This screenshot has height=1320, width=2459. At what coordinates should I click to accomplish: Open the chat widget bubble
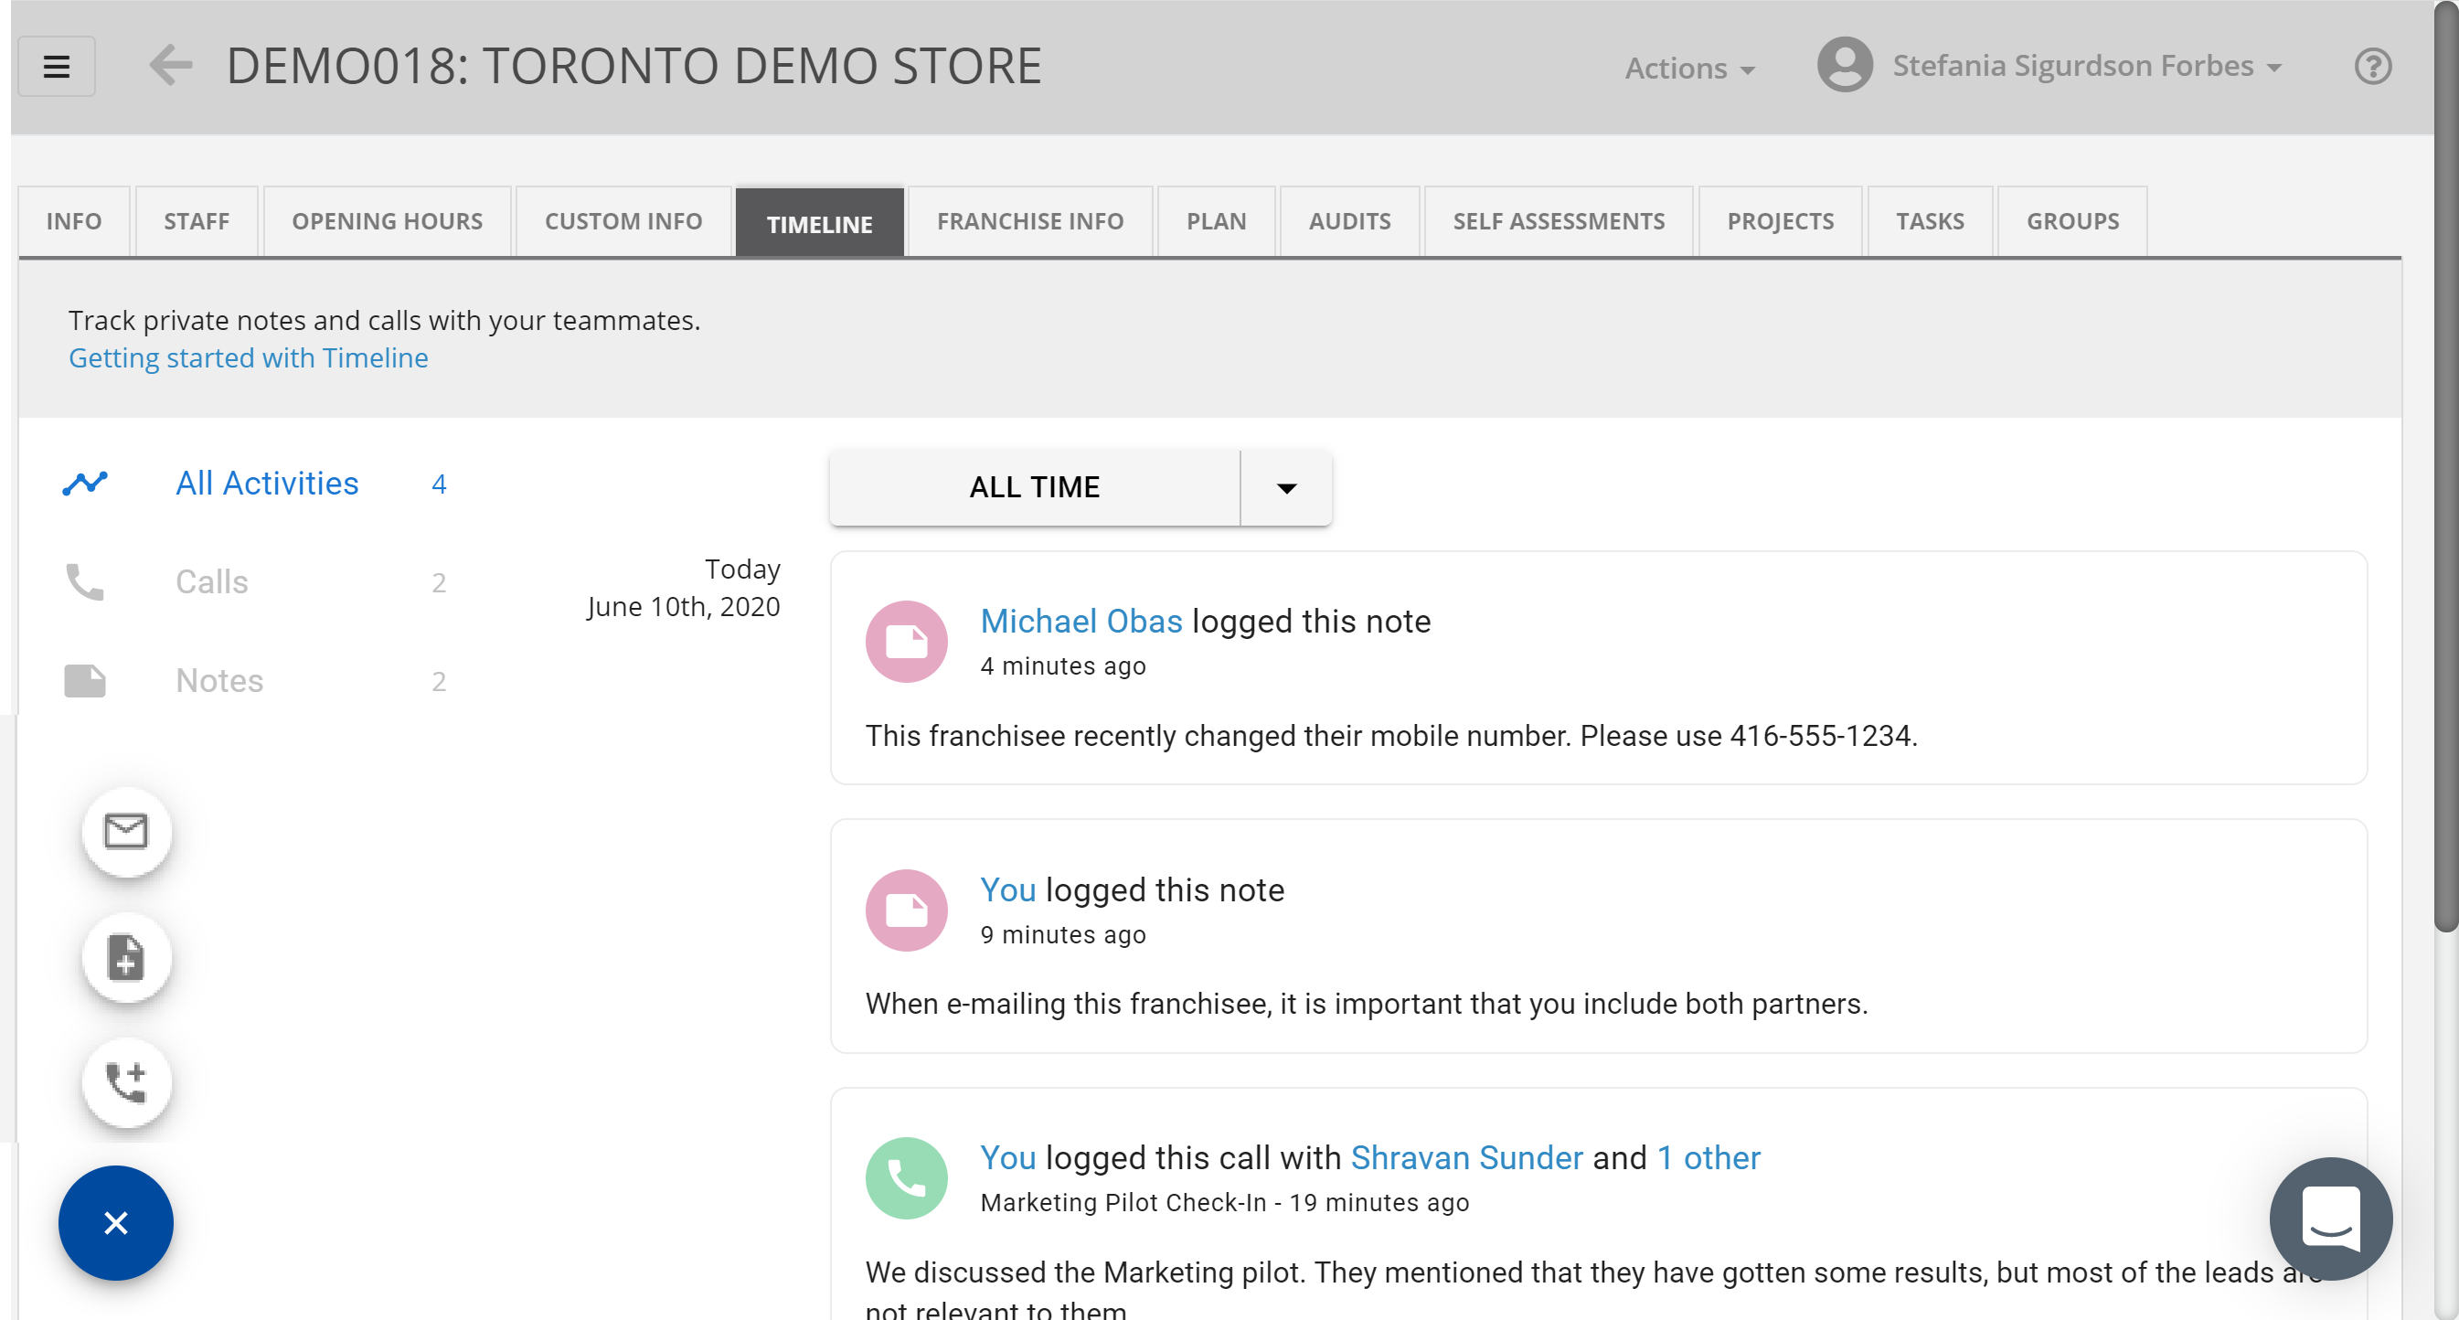2330,1218
